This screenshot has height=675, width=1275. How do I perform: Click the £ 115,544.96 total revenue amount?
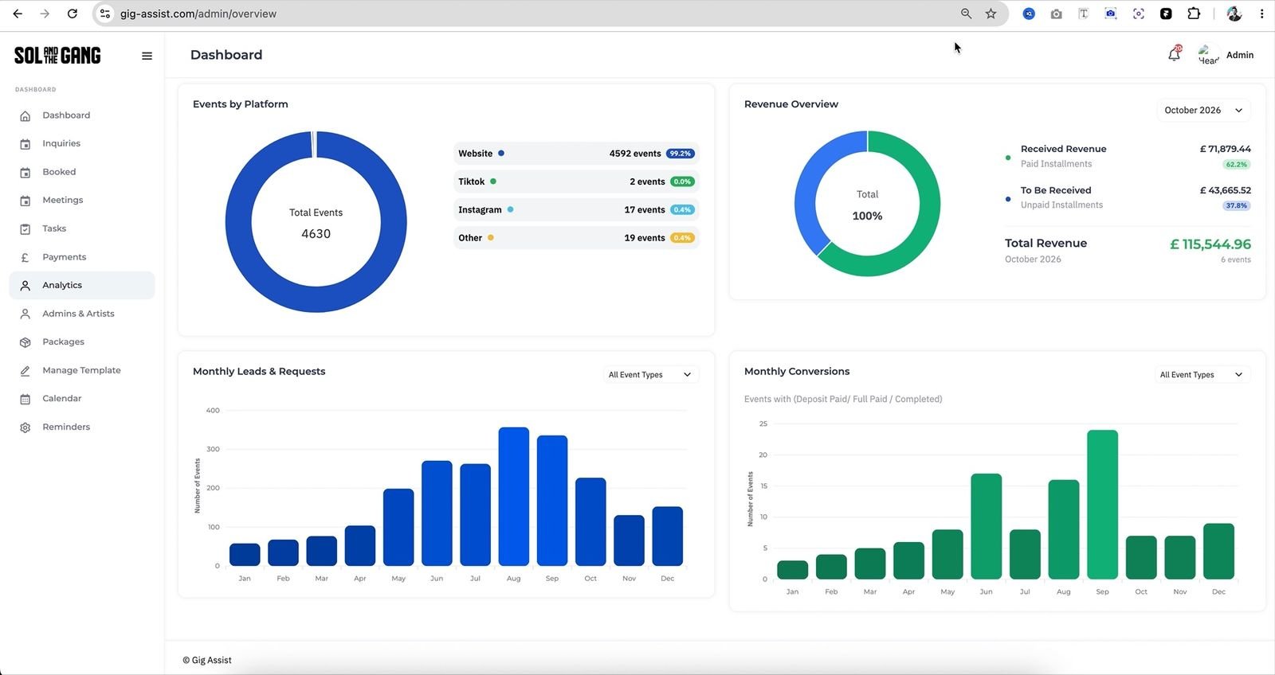pos(1210,244)
